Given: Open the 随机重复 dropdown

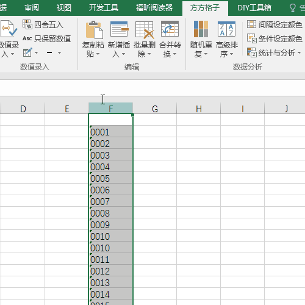Looking at the screenshot, I should [x=206, y=54].
